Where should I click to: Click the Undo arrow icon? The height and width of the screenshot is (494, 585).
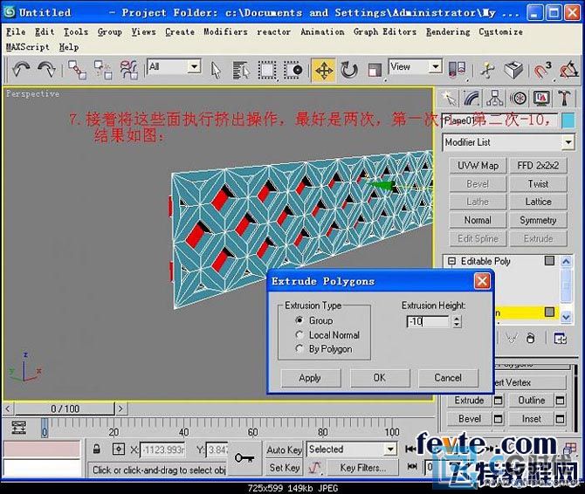21,69
